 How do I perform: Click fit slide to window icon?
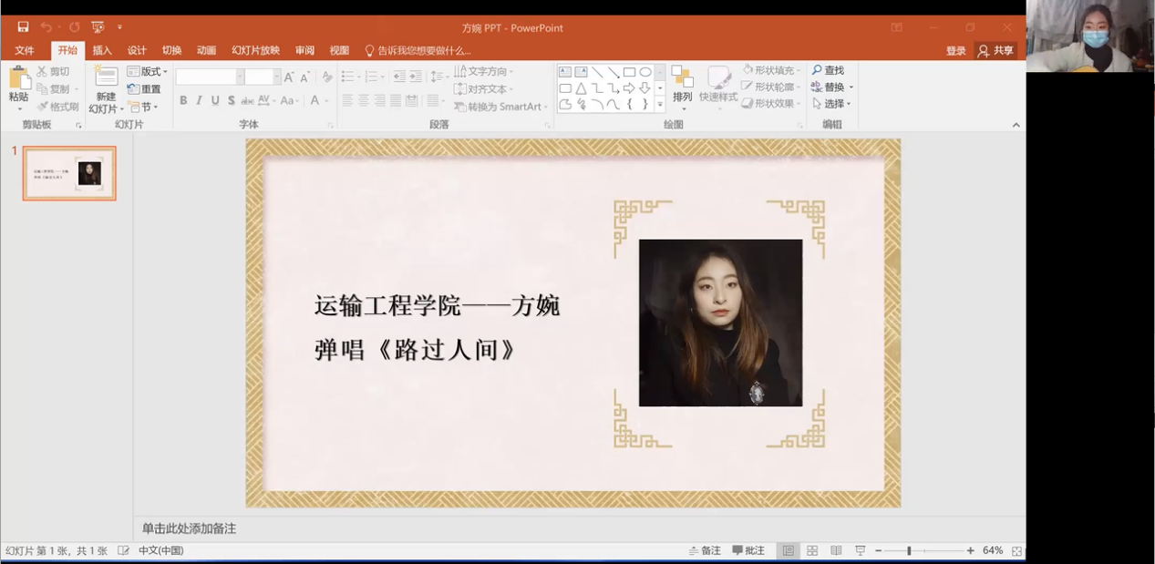point(1016,550)
